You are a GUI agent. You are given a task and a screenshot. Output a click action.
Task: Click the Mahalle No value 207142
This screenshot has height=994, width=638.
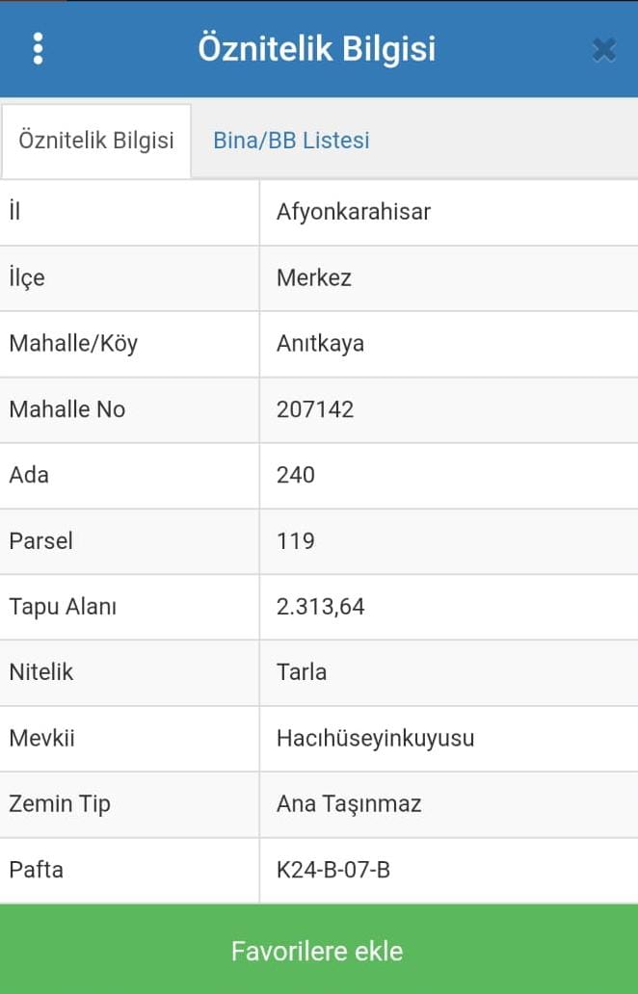[x=314, y=409]
